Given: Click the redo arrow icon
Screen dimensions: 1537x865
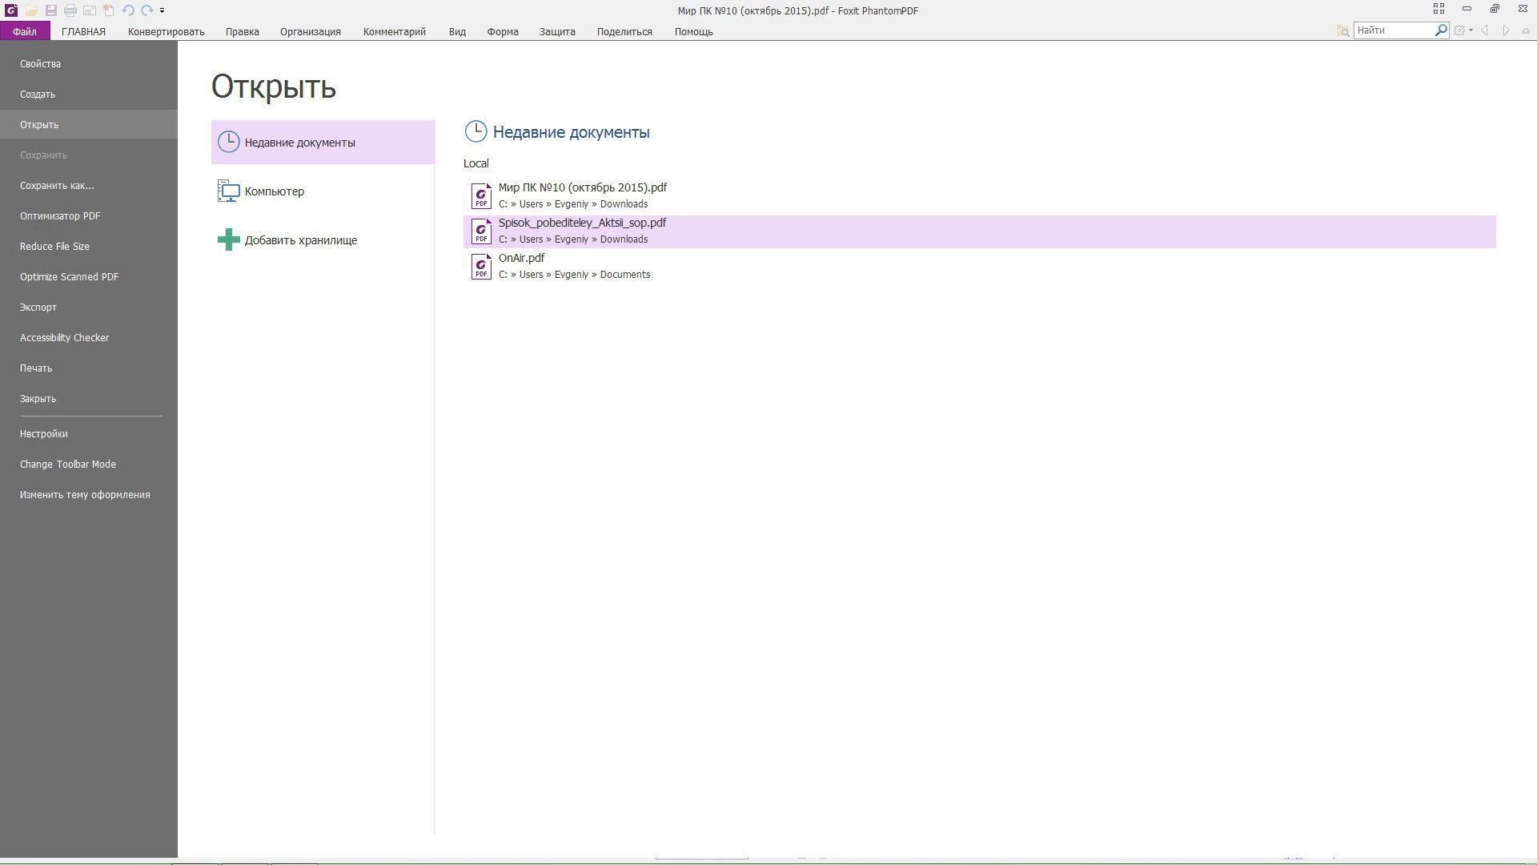Looking at the screenshot, I should point(147,10).
